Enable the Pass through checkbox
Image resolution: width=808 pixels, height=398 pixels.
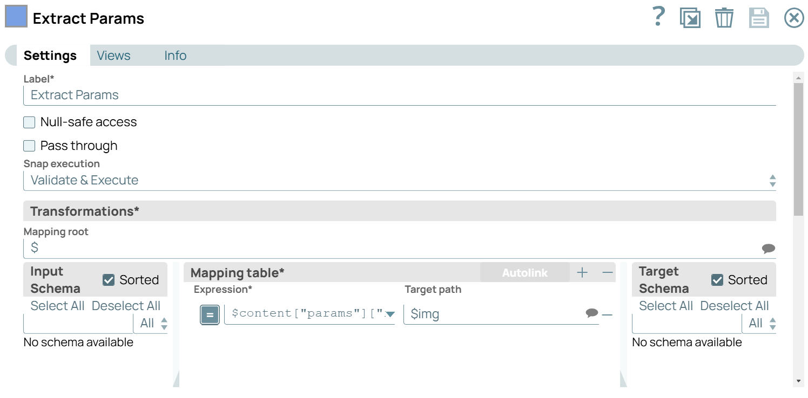(29, 145)
